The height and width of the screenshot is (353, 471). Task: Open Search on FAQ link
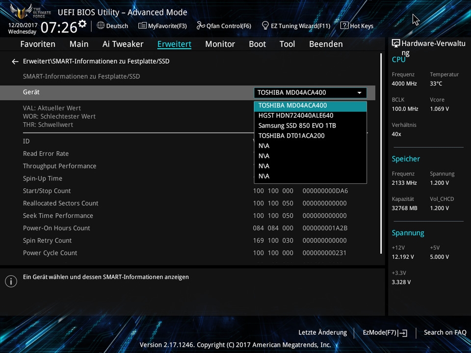pyautogui.click(x=445, y=332)
